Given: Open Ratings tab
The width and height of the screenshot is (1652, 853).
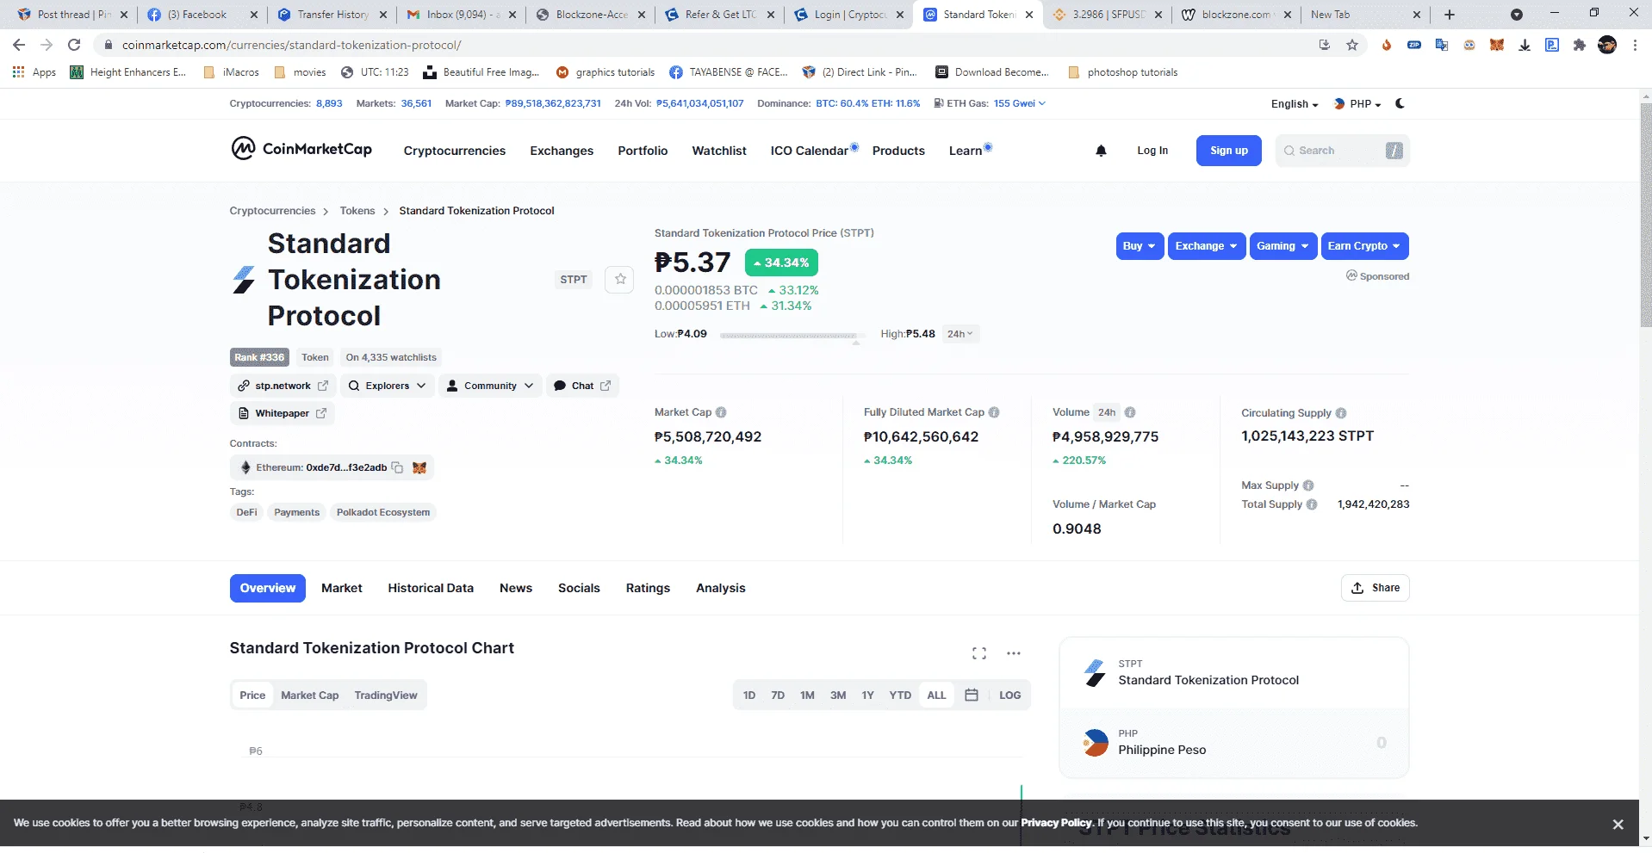Looking at the screenshot, I should coord(648,588).
